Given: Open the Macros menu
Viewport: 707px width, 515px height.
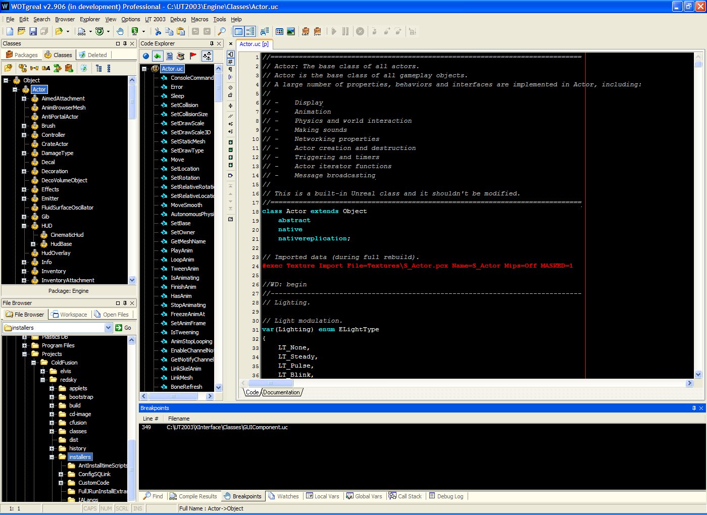Looking at the screenshot, I should [x=199, y=19].
